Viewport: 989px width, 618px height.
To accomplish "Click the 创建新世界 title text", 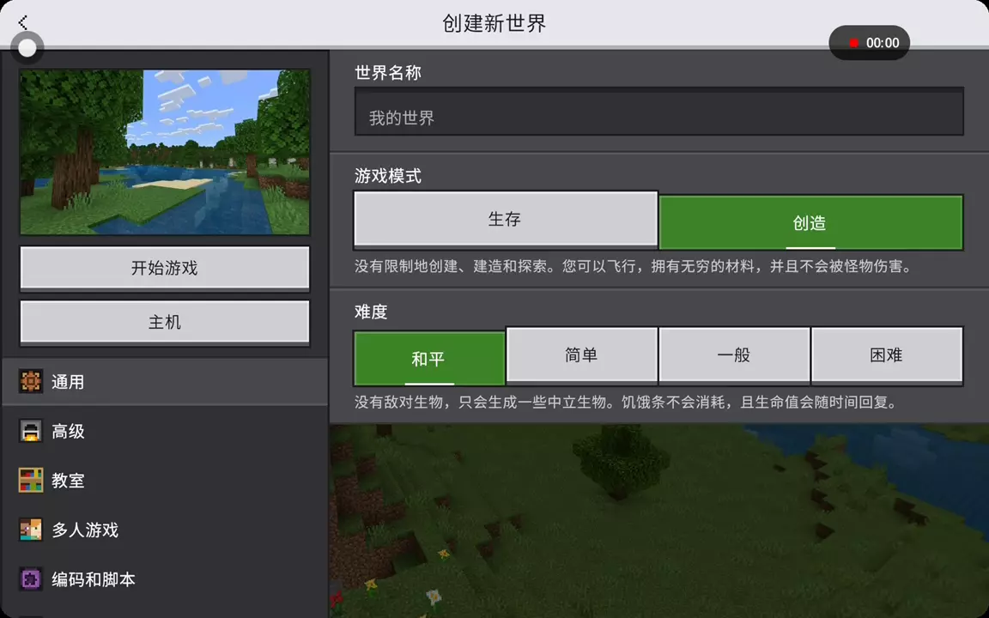I will click(x=494, y=23).
